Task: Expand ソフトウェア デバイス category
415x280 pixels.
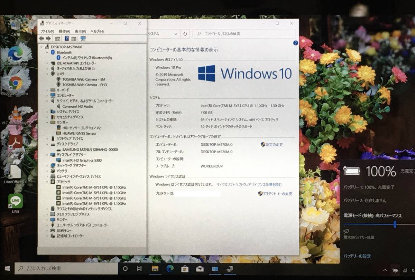Action: (x=47, y=138)
